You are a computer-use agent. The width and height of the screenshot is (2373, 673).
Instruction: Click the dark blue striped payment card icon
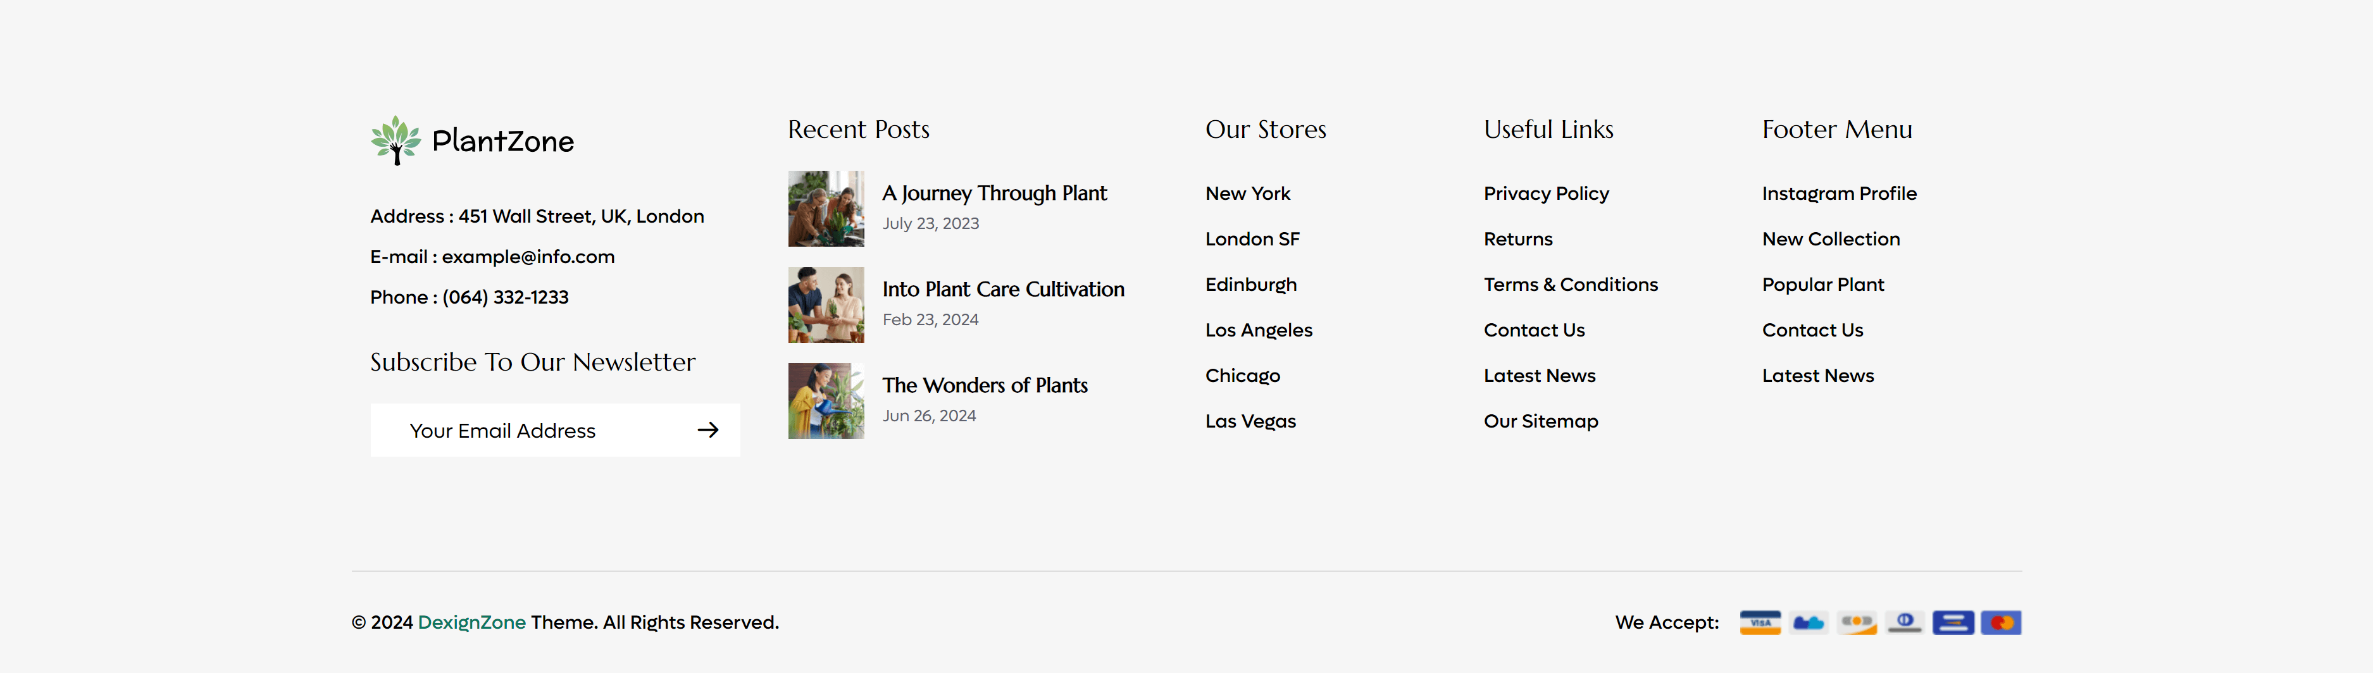(1953, 623)
